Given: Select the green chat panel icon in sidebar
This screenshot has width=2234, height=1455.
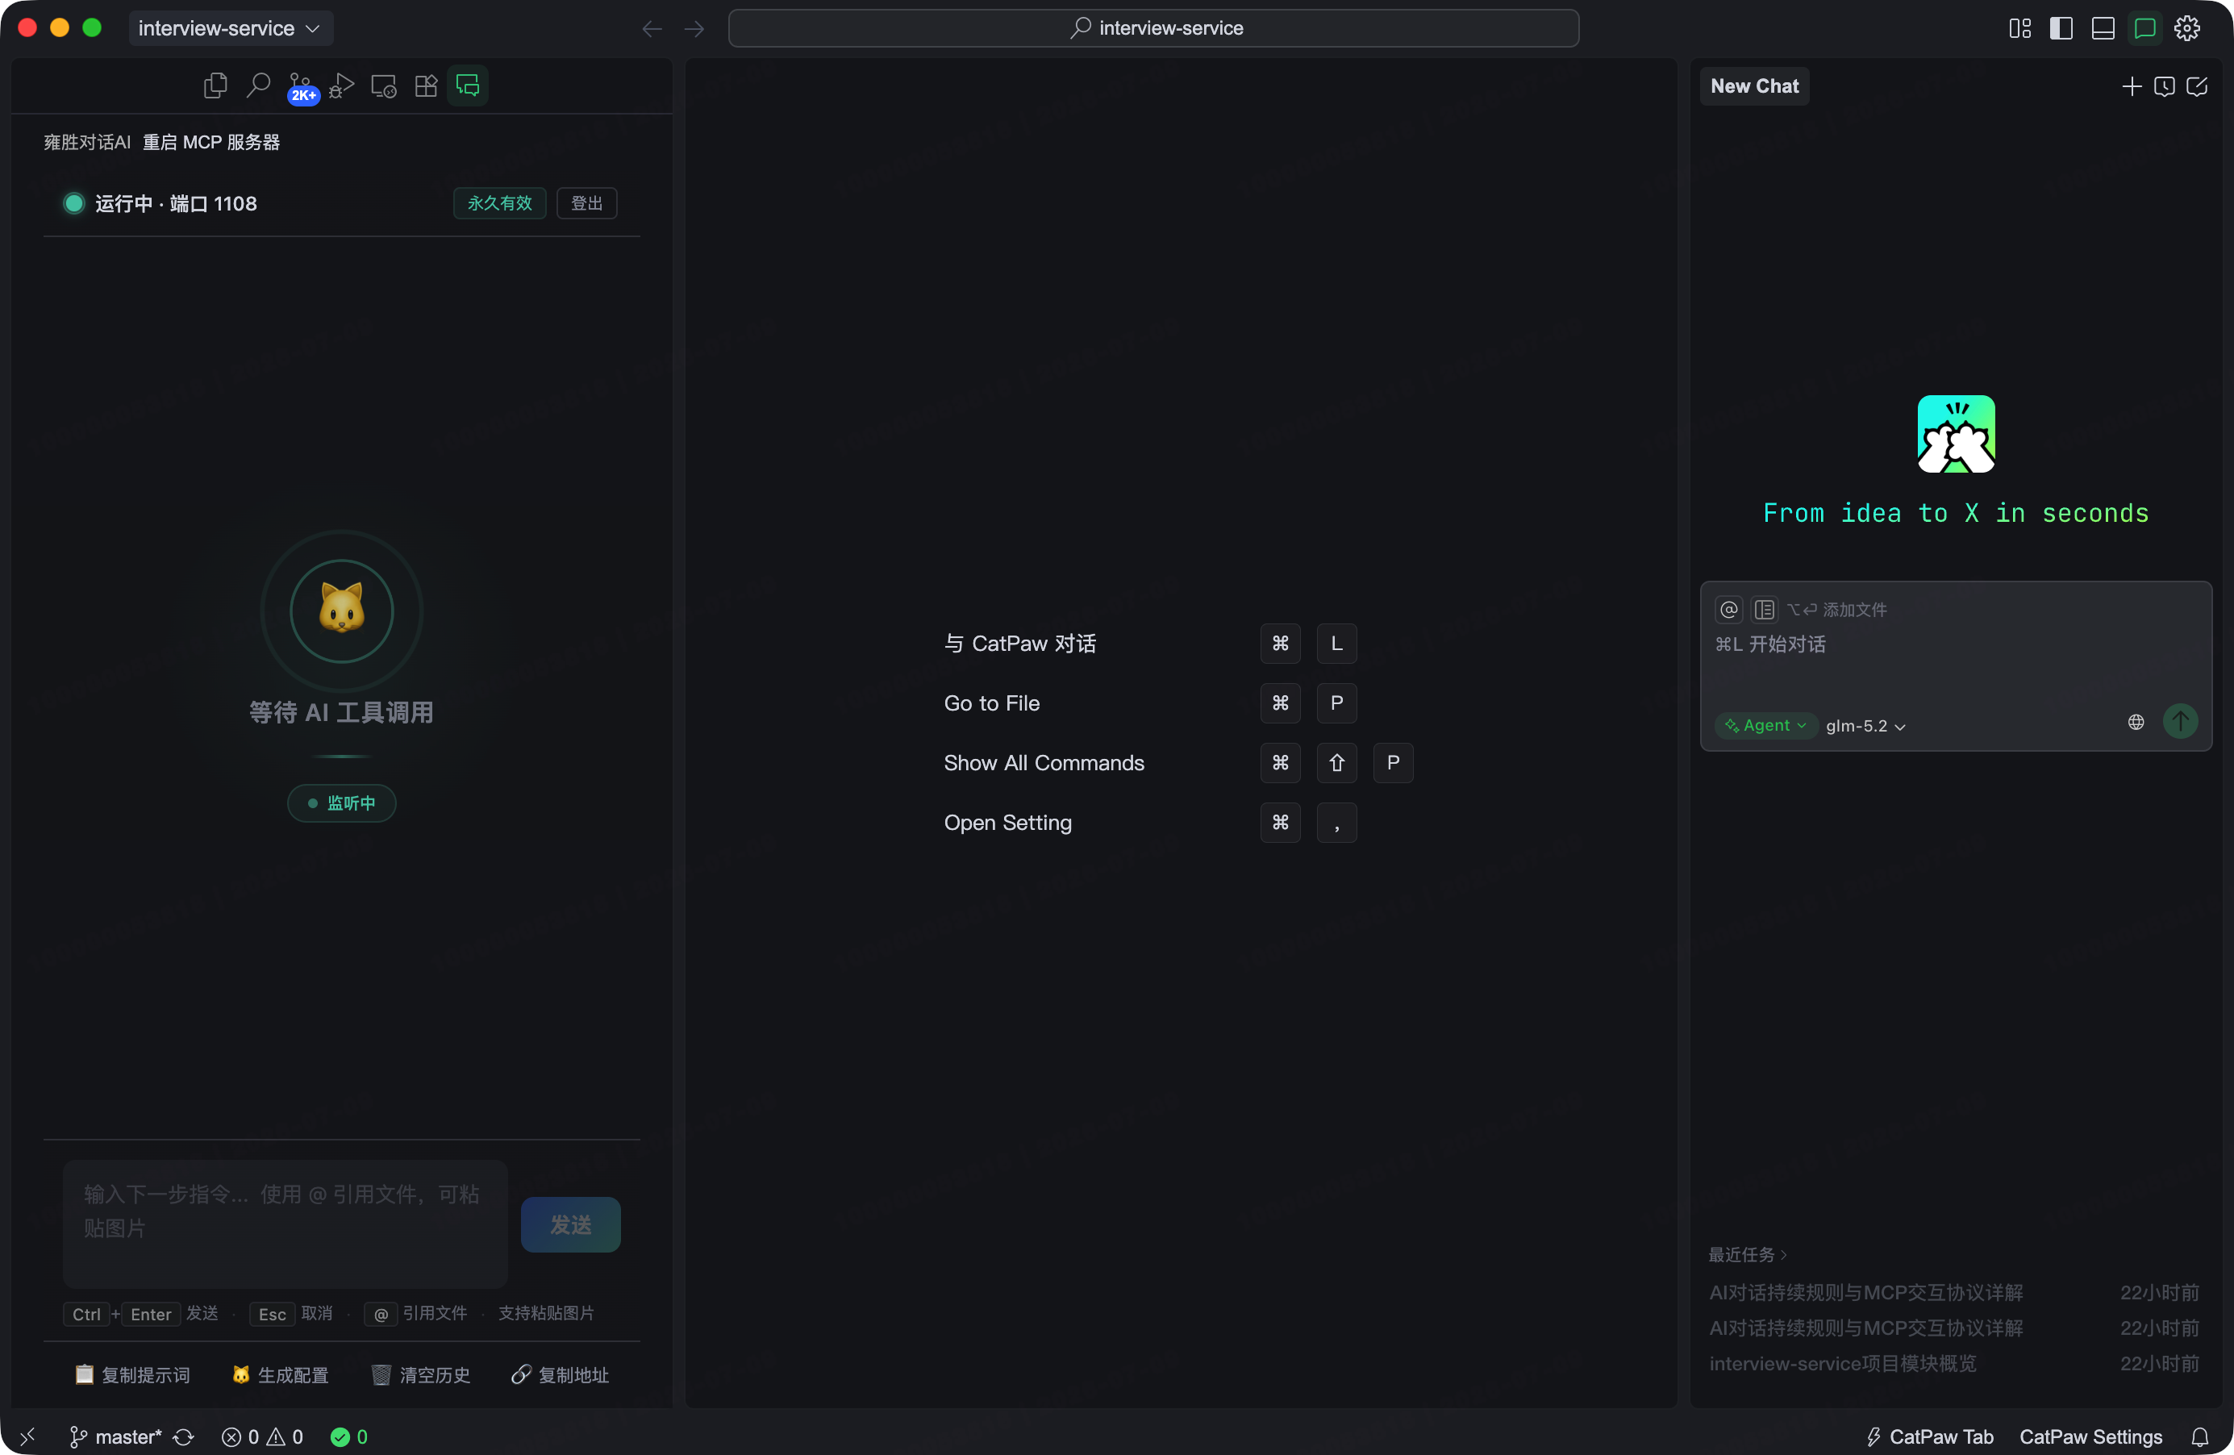Looking at the screenshot, I should [x=468, y=85].
